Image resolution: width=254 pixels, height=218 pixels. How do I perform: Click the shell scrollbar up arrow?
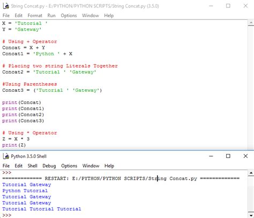(x=251, y=173)
